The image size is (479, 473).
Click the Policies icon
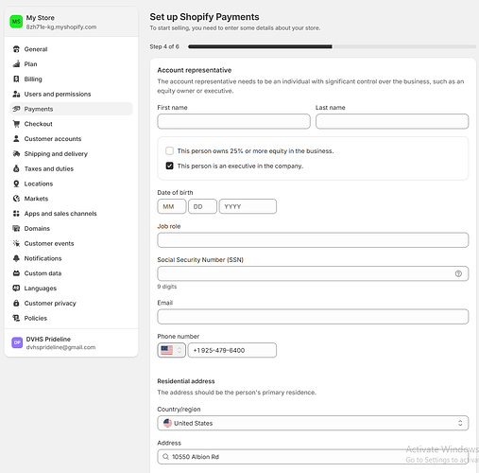(16, 318)
